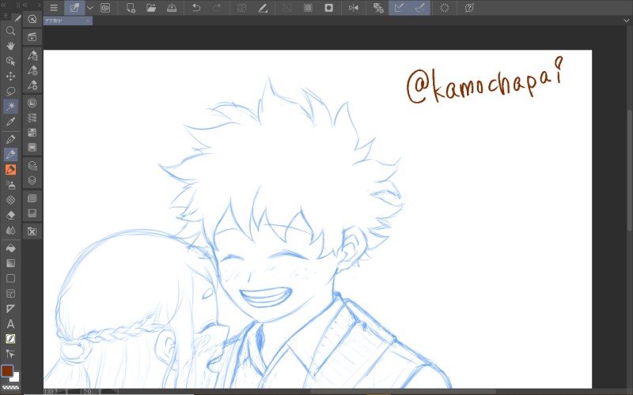Click the vertical canvas scrollbar
Screen dimensions: 633x395
pos(629,171)
